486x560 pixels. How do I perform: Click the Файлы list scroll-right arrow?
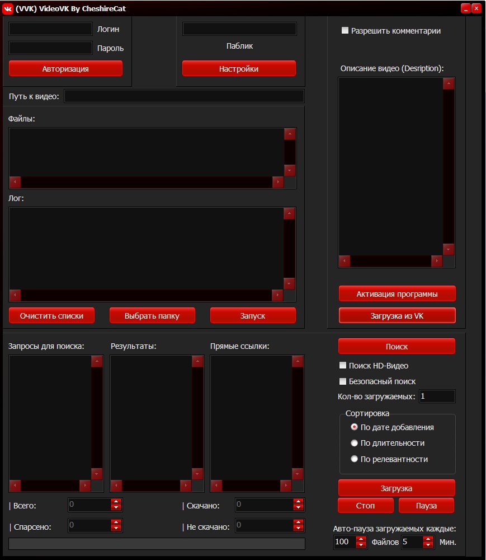(278, 182)
